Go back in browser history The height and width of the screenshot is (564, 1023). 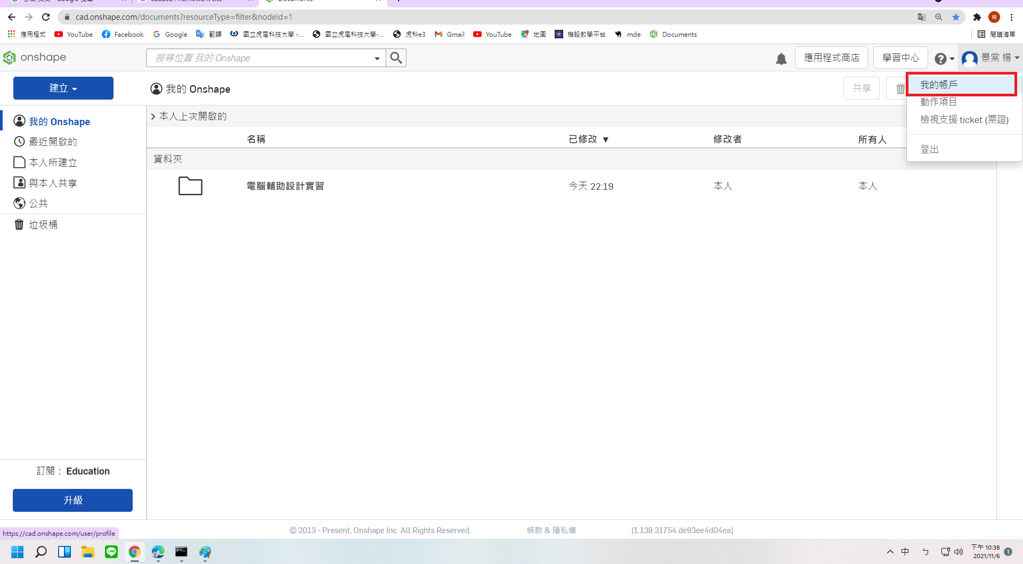[12, 17]
